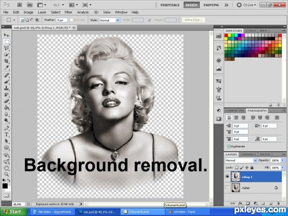Open the Fill slider arrow
The image size is (288, 216).
[283, 168]
